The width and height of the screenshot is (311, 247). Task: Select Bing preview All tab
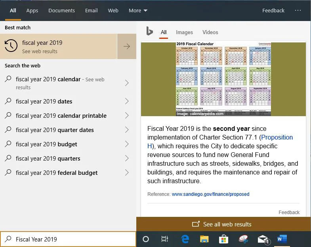tap(164, 32)
